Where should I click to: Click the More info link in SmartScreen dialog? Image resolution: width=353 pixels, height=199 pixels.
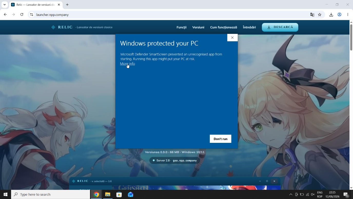pyautogui.click(x=128, y=64)
